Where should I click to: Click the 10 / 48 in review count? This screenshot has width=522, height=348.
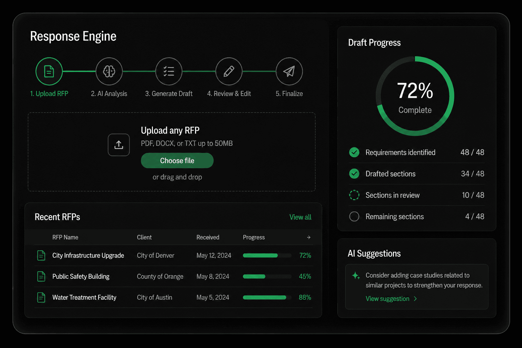click(473, 195)
